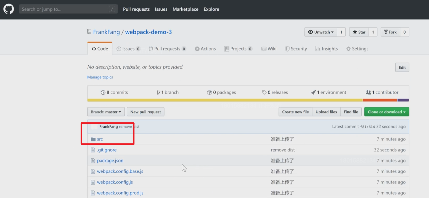This screenshot has height=198, width=429.
Task: Click the webpack.config.prod.js file icon
Action: 93,193
